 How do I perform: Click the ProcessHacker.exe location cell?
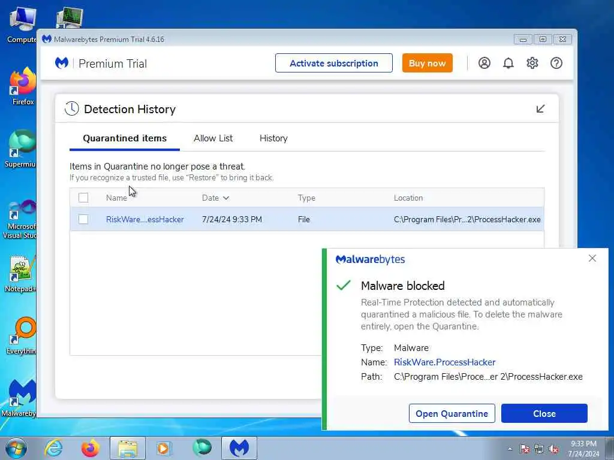467,219
